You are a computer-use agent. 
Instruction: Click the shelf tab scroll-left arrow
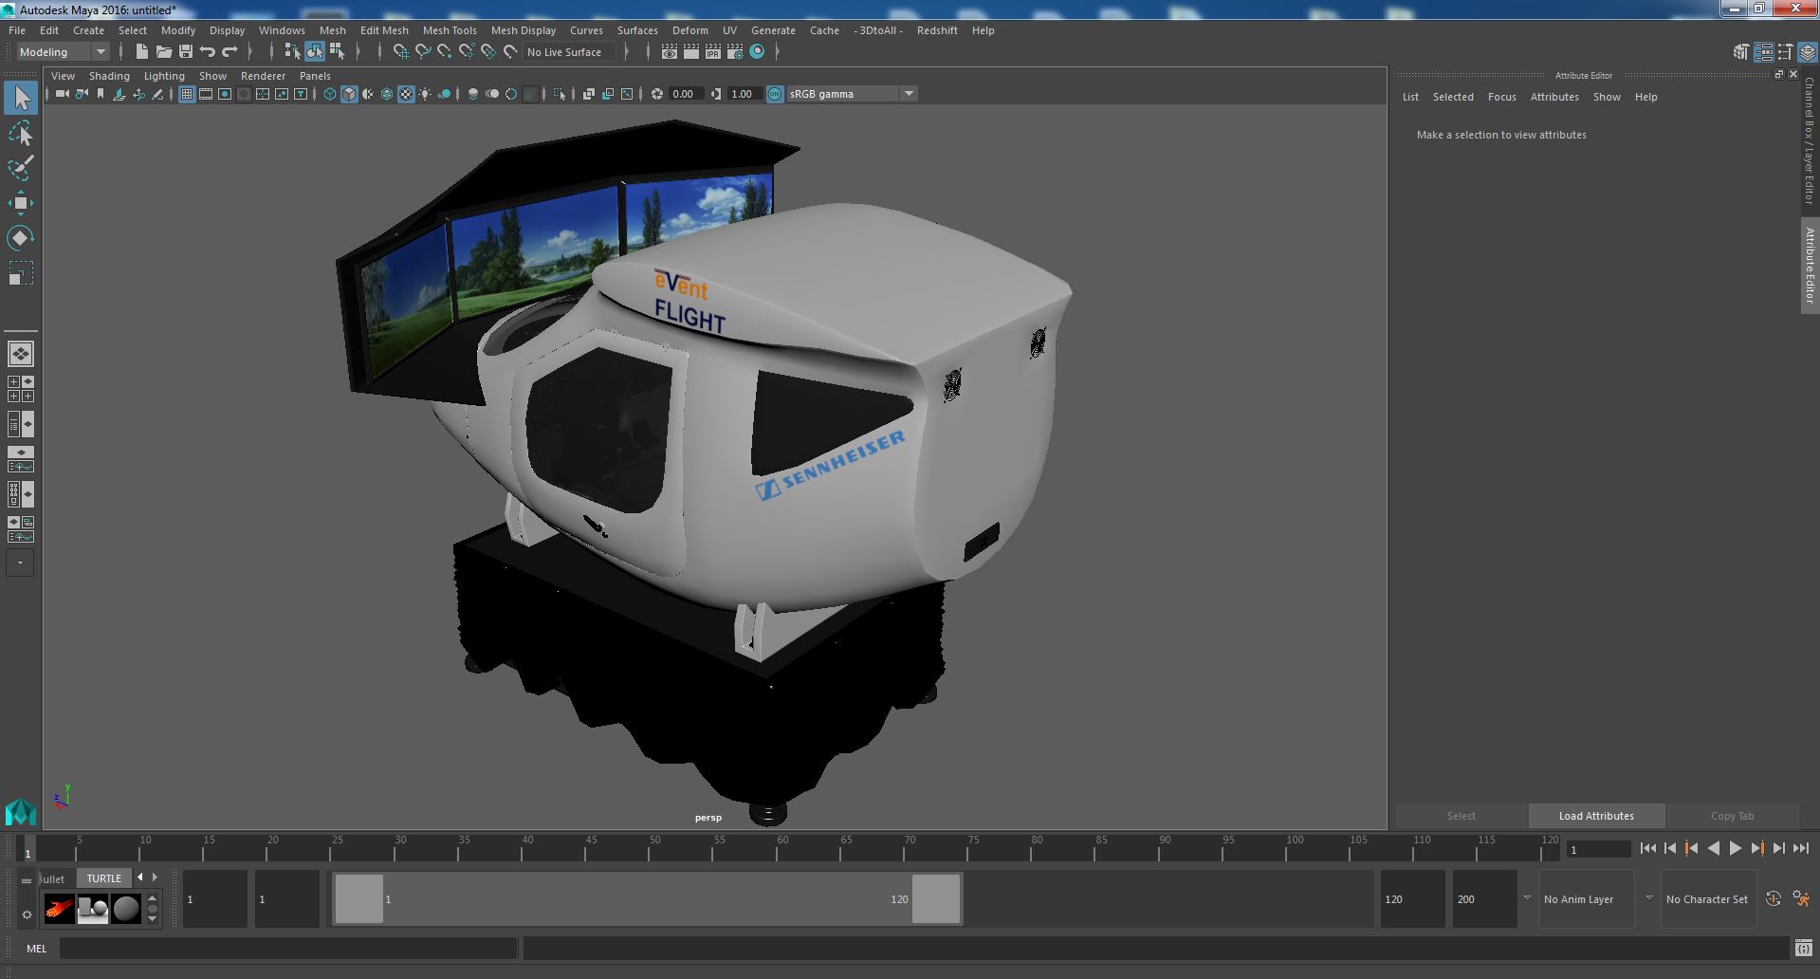pyautogui.click(x=140, y=877)
